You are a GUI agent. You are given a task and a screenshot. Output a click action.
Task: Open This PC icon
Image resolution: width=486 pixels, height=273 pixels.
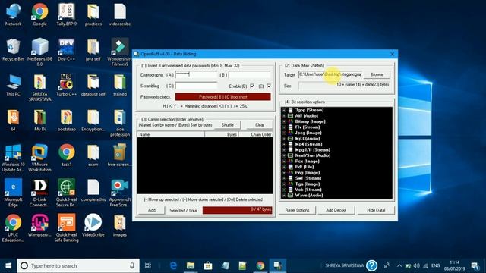(13, 85)
